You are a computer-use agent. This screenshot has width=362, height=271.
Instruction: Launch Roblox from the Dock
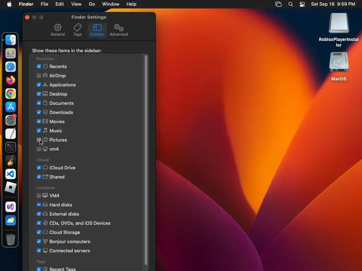point(10,187)
